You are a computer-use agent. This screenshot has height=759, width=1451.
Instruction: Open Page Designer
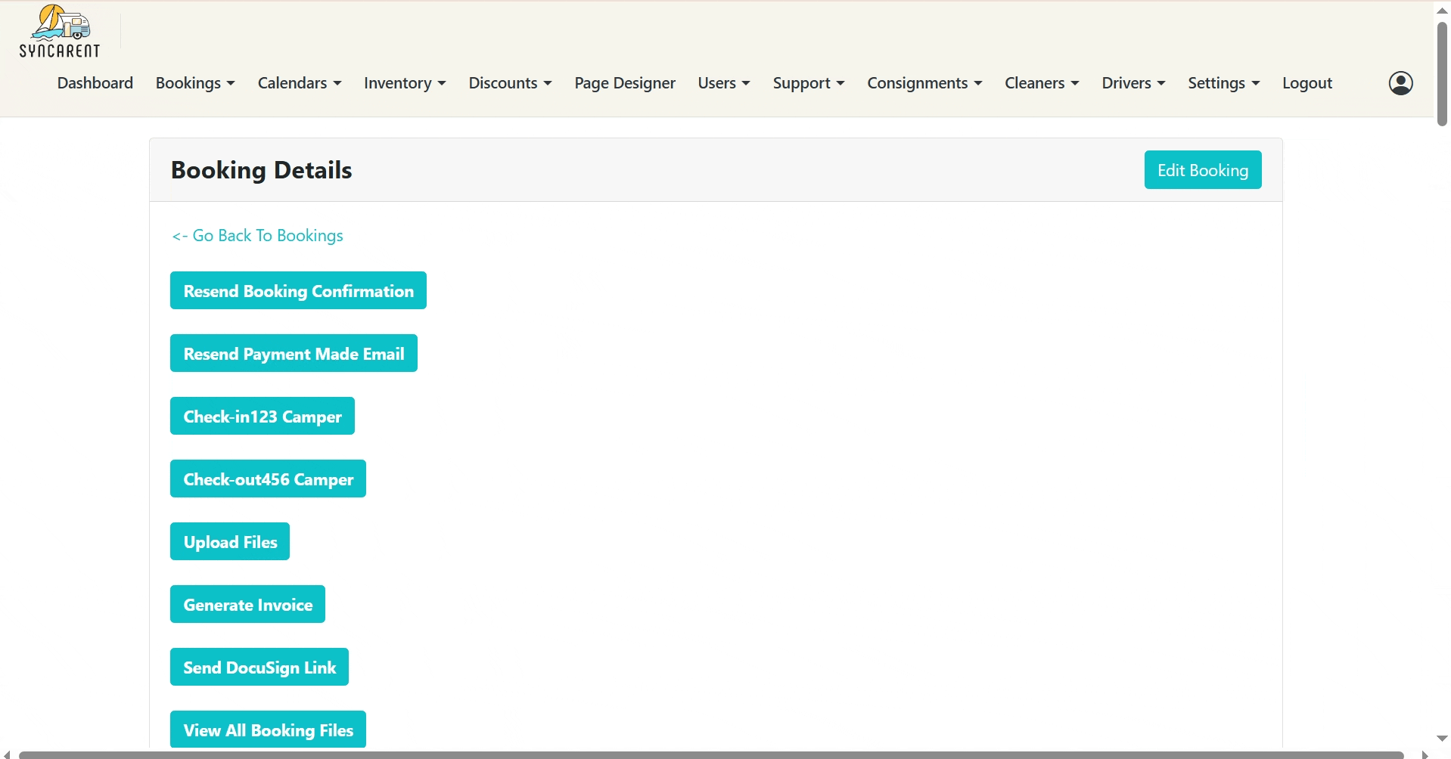(x=625, y=83)
